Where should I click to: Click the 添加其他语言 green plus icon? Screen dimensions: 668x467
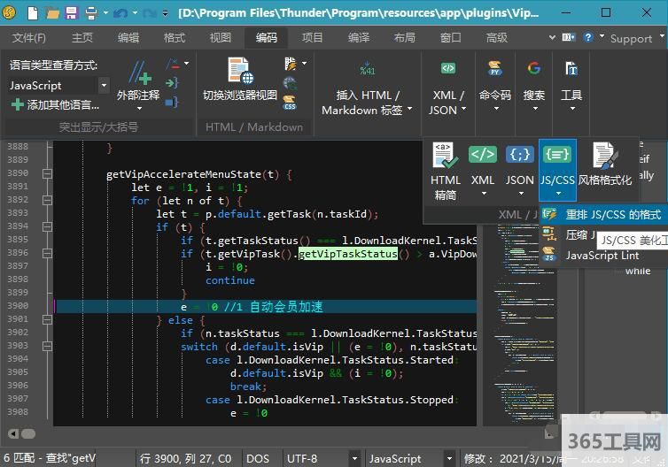pyautogui.click(x=17, y=104)
